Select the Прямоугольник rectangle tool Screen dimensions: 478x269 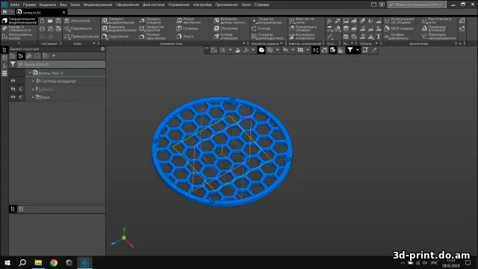pos(81,37)
